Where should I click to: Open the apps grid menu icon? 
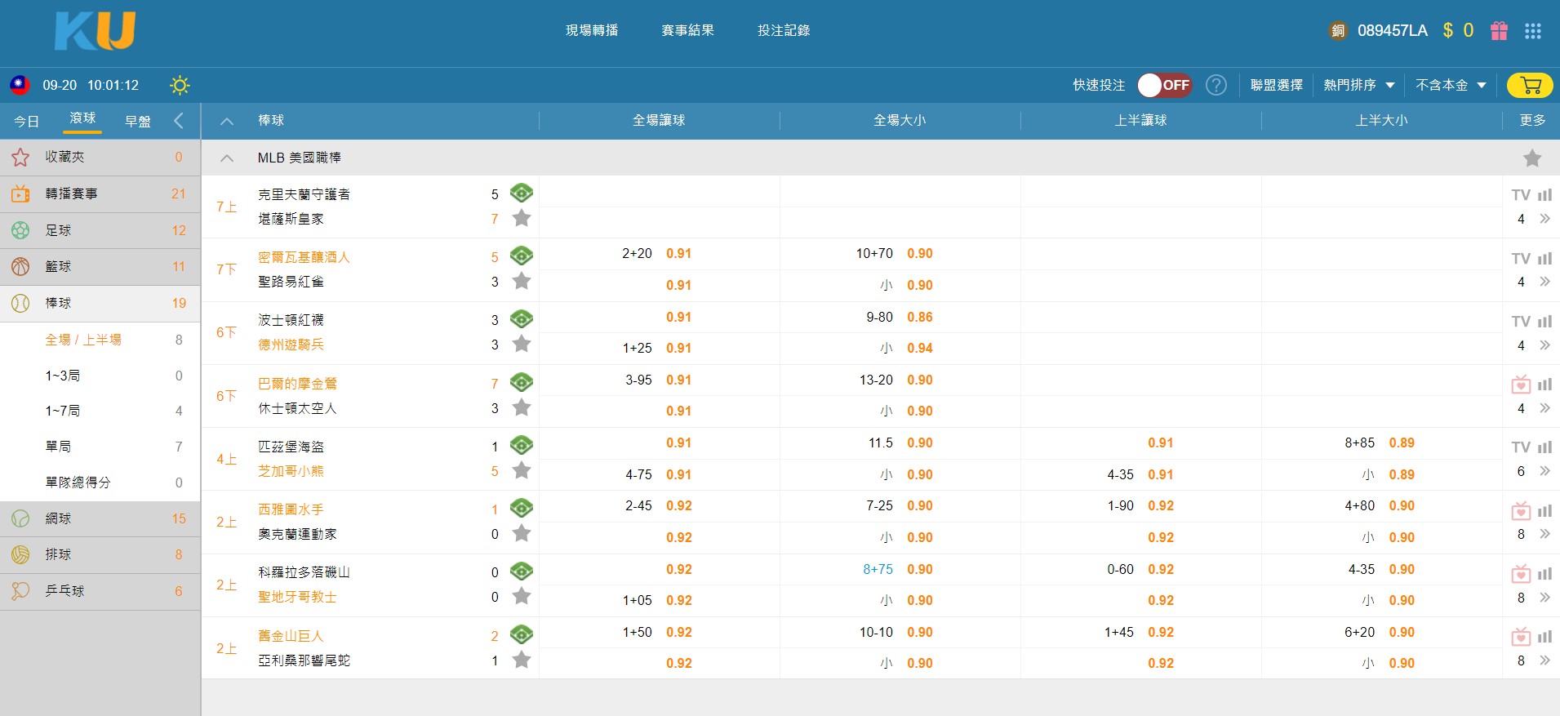pyautogui.click(x=1533, y=31)
